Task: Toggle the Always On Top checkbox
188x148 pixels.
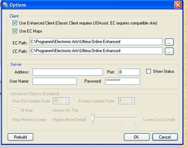Action: (48, 110)
